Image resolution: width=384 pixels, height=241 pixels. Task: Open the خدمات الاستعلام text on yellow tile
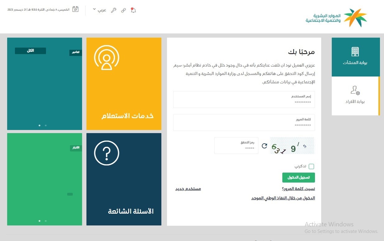pyautogui.click(x=127, y=116)
